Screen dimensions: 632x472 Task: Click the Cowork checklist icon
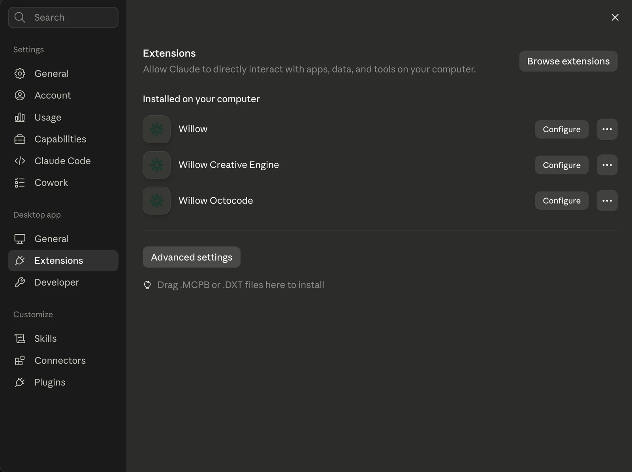(20, 182)
